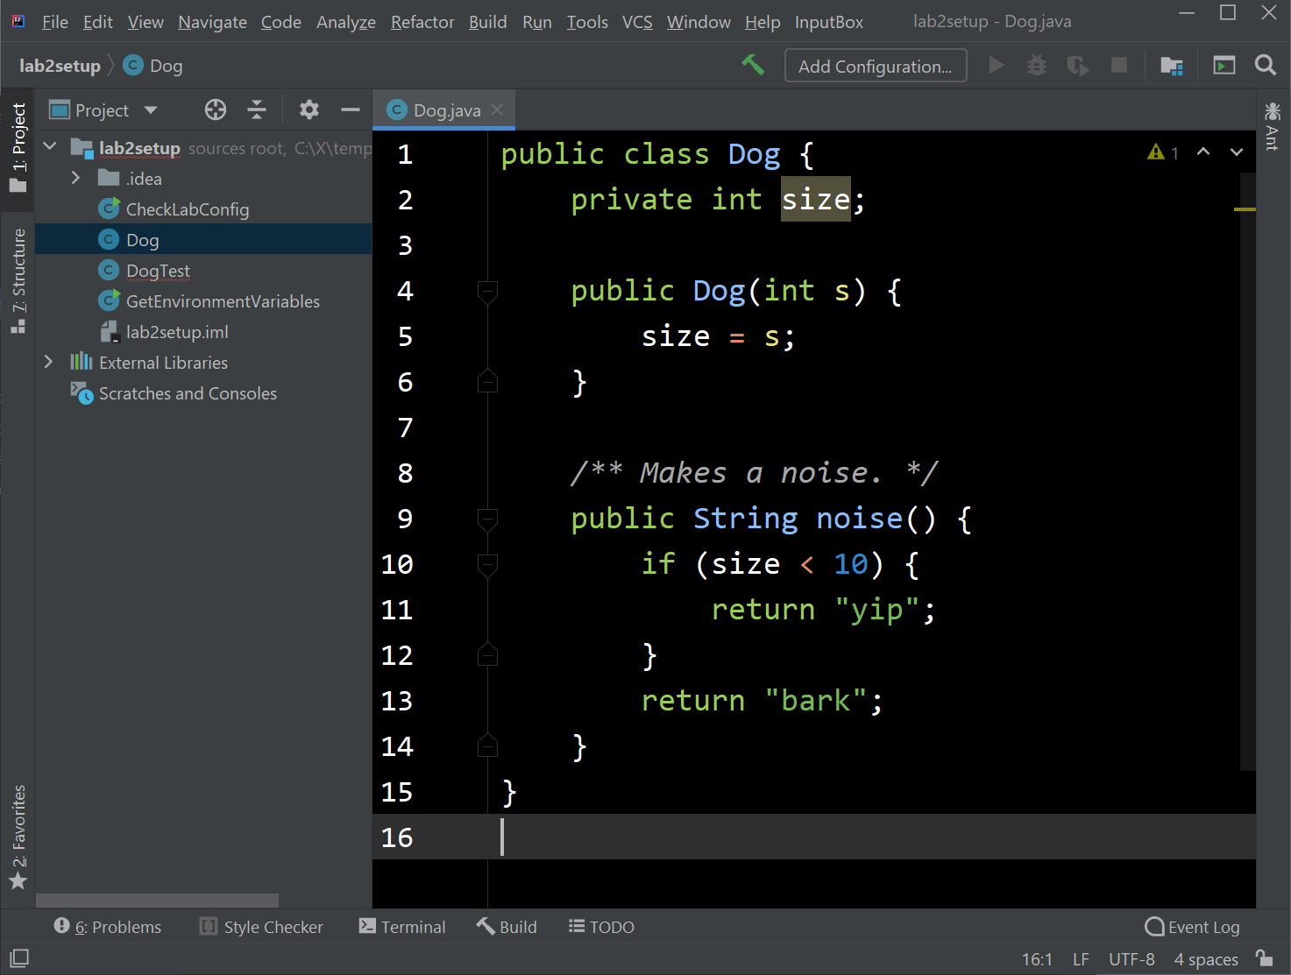Go to next highlighted error arrow
Screen dimensions: 1291x975
click(1236, 152)
